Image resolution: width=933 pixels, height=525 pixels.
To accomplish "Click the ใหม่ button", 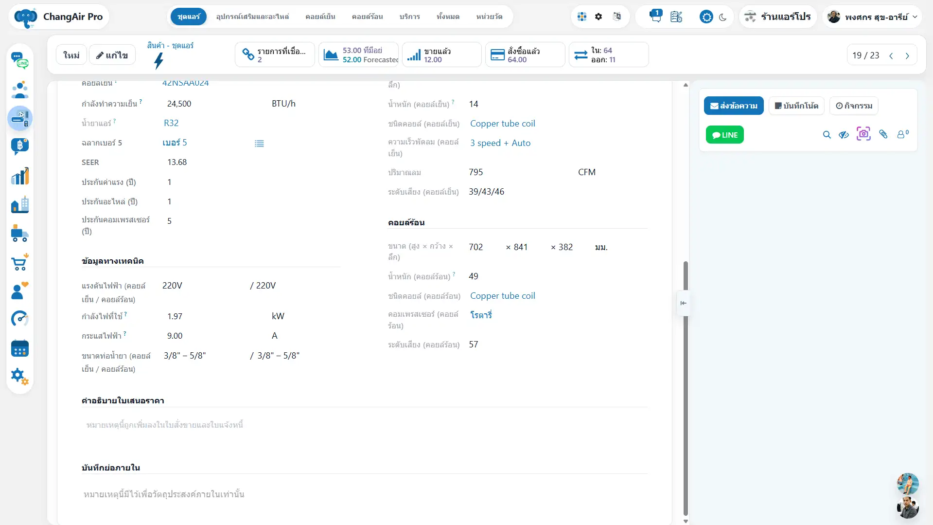I will pos(71,55).
